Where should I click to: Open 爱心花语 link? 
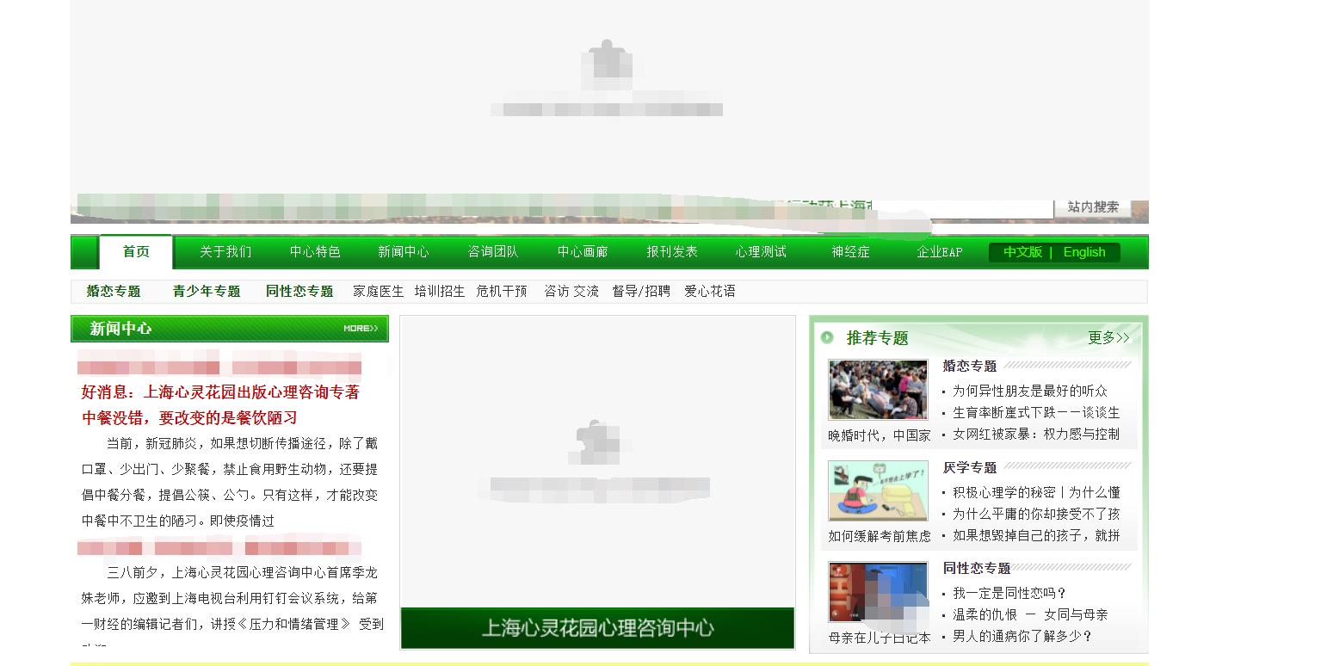[x=710, y=292]
